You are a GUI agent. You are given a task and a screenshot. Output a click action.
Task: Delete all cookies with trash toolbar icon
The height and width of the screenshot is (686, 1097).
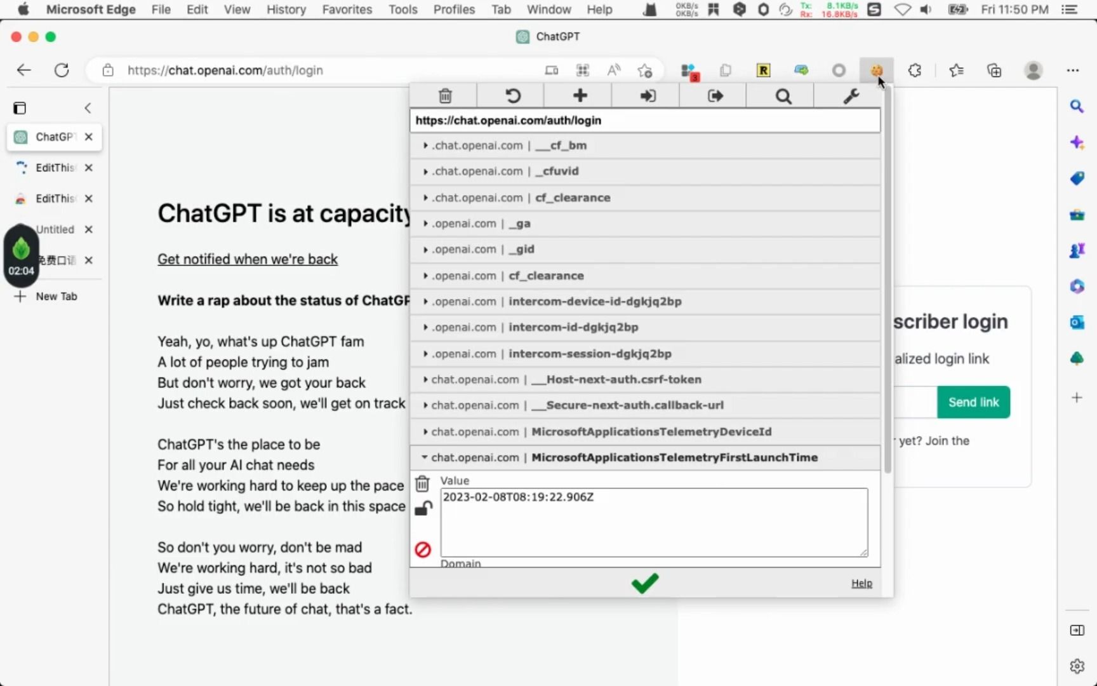click(x=445, y=96)
